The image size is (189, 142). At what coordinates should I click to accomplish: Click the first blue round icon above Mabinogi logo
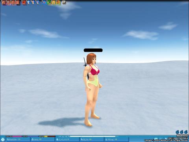click(178, 132)
